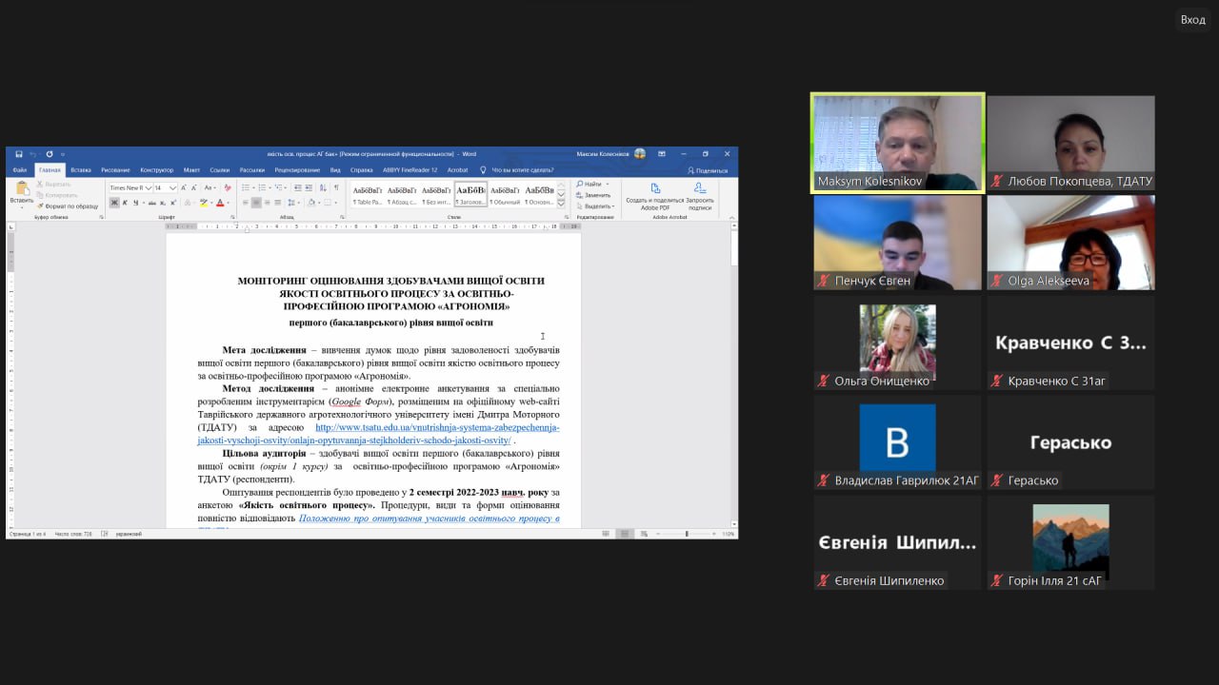Toggle bold formatting (Ж button)
This screenshot has height=685, width=1219.
[115, 203]
